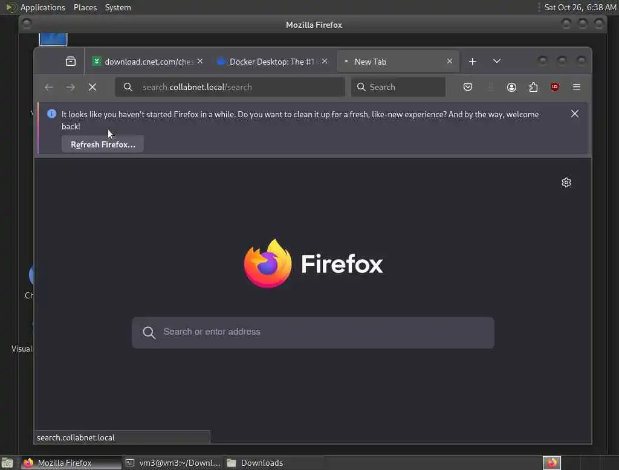Close the New Tab tab
Image resolution: width=619 pixels, height=470 pixels.
(450, 61)
